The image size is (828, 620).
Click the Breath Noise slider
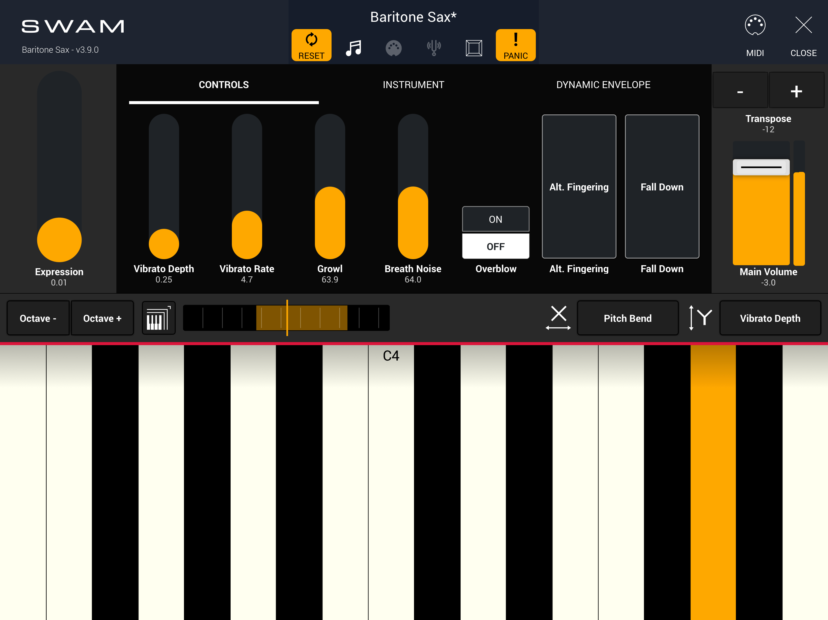click(x=413, y=186)
